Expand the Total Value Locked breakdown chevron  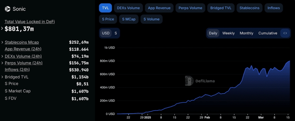pyautogui.click(x=2, y=29)
